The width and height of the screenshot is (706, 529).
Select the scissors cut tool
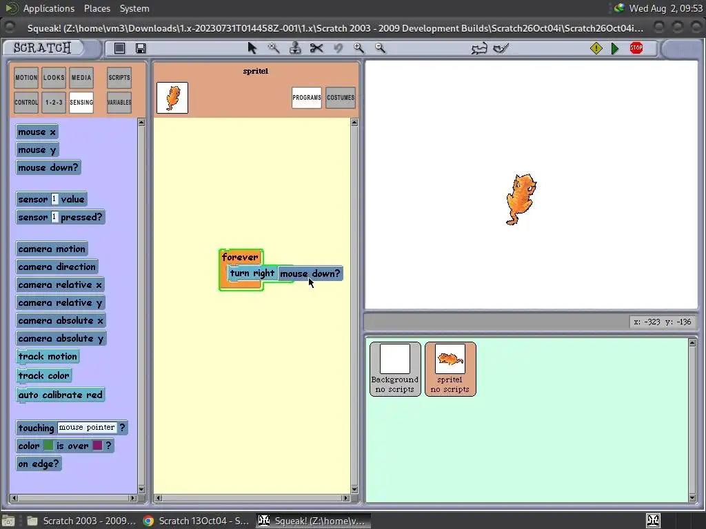316,48
